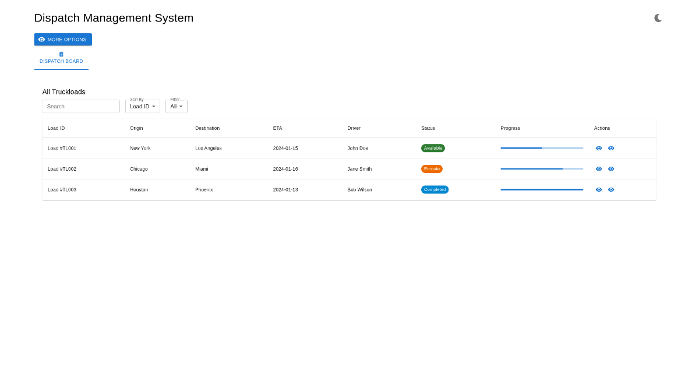699x367 pixels.
Task: Toggle the second view icon for Load #TL003
Action: point(611,189)
